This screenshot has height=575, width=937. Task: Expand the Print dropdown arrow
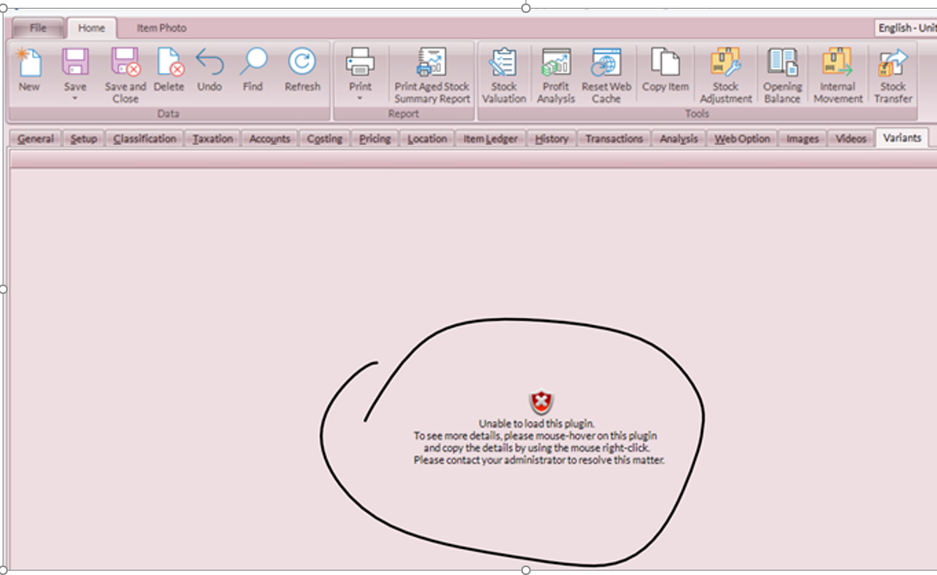[360, 99]
